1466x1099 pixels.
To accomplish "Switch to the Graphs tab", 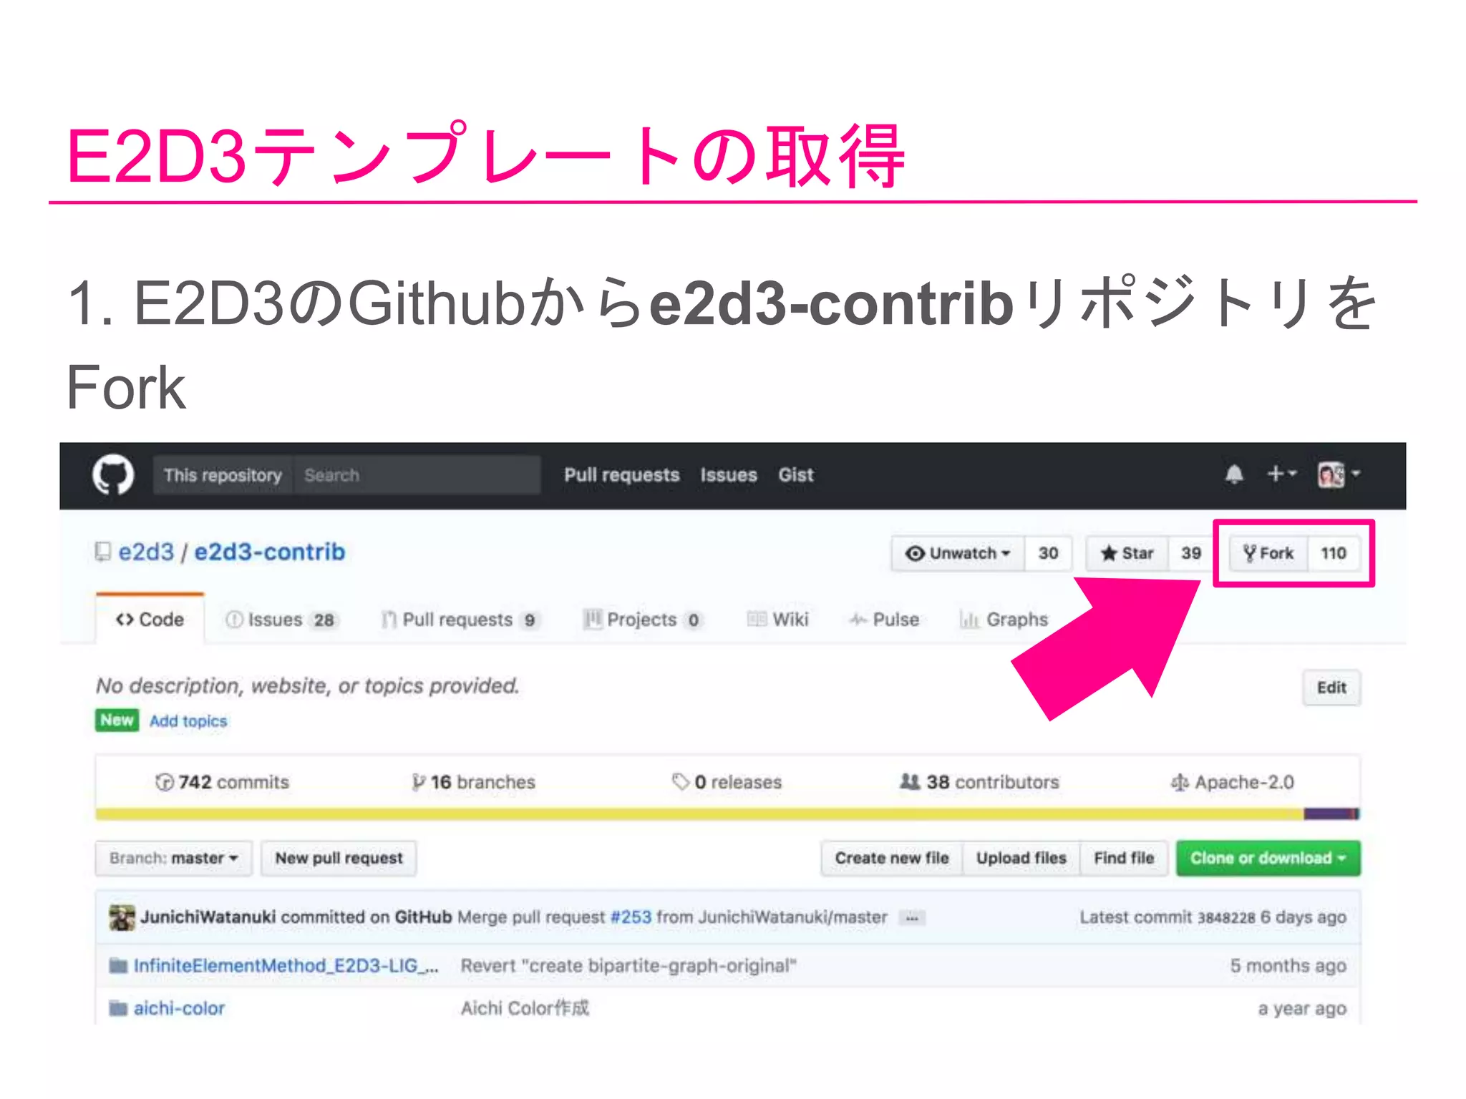I will tap(1004, 620).
